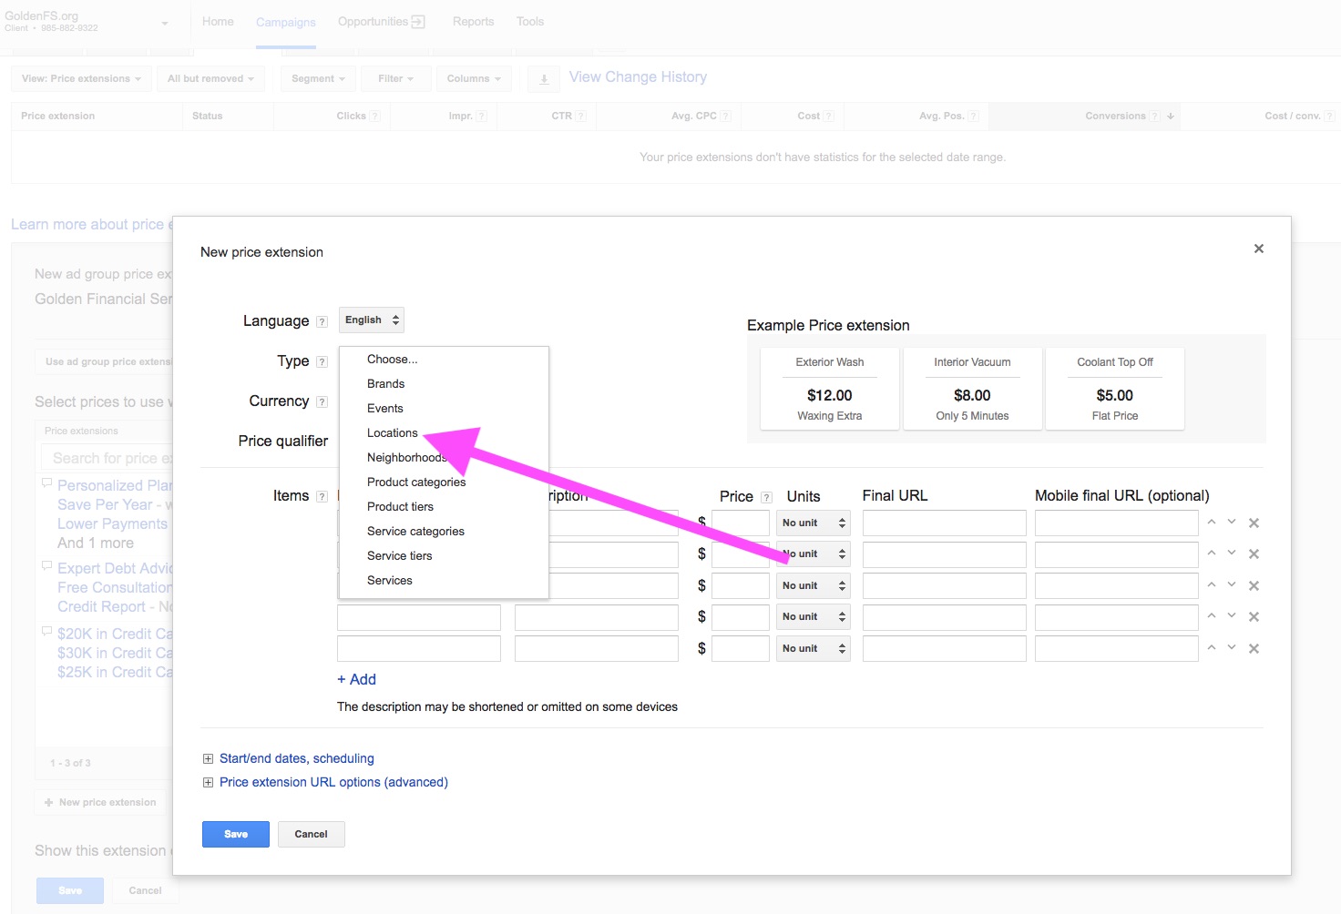Open the Columns dropdown
Viewport: 1341px width, 914px height.
(473, 78)
